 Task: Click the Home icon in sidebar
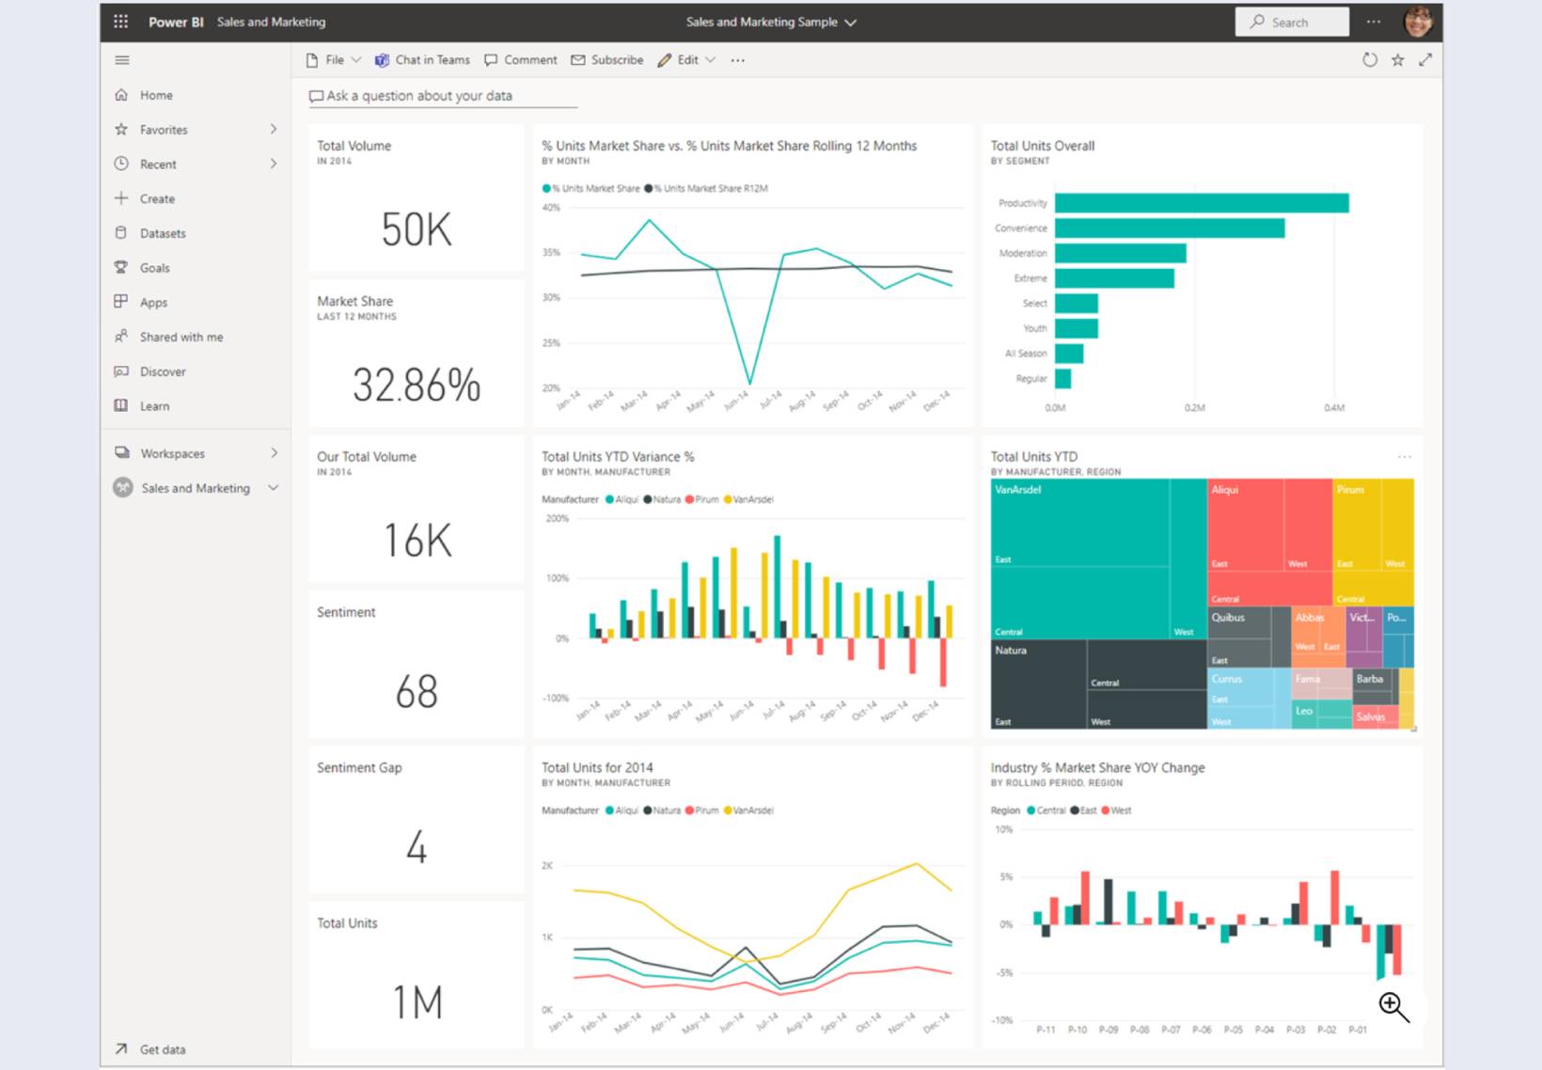121,95
